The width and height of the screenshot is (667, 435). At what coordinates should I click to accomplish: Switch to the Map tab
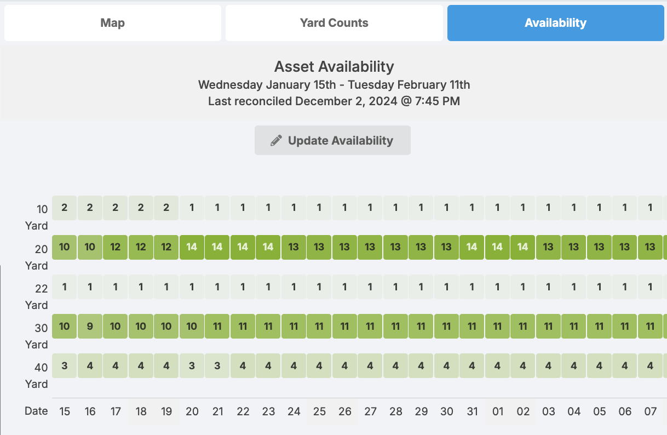pyautogui.click(x=113, y=23)
